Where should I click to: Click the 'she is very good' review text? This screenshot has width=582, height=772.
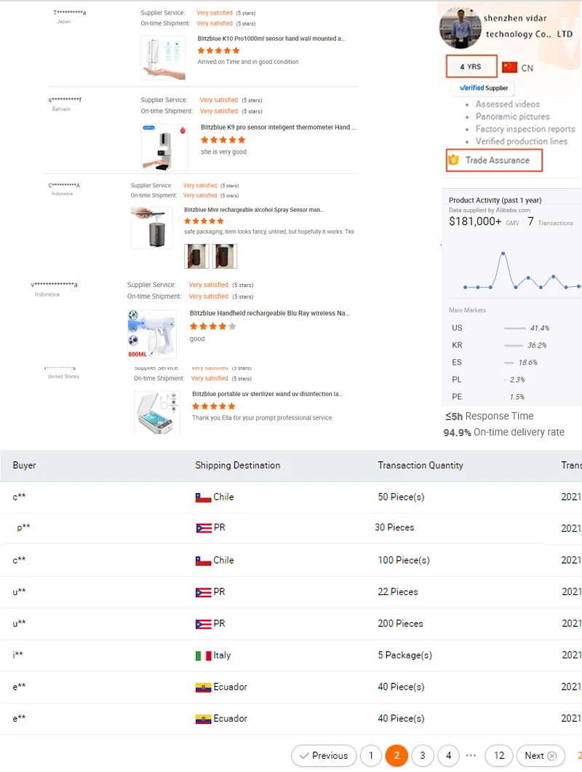[223, 151]
